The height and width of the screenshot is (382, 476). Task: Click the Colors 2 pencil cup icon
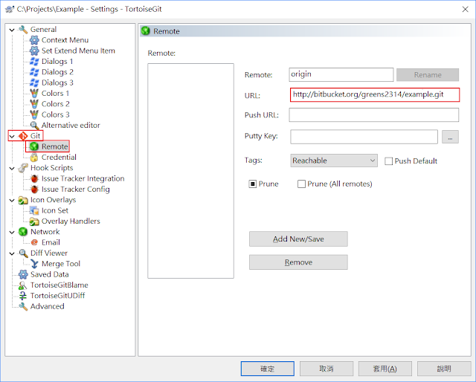(x=34, y=104)
